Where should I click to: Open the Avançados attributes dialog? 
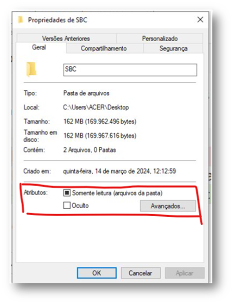click(x=168, y=206)
